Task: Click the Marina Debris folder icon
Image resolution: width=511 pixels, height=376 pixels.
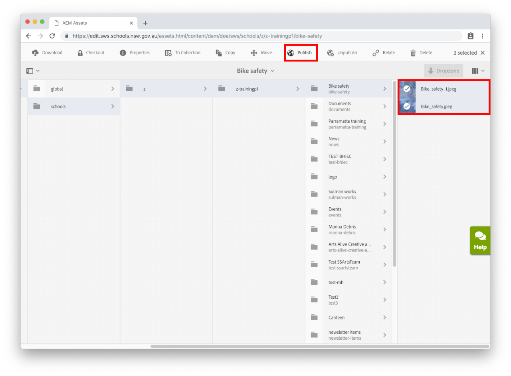Action: pyautogui.click(x=314, y=229)
